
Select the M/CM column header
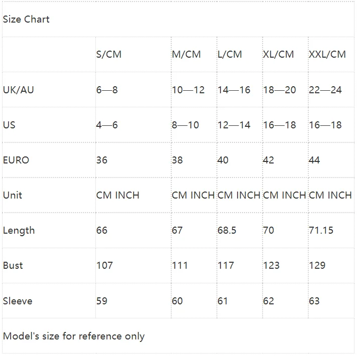click(x=186, y=54)
